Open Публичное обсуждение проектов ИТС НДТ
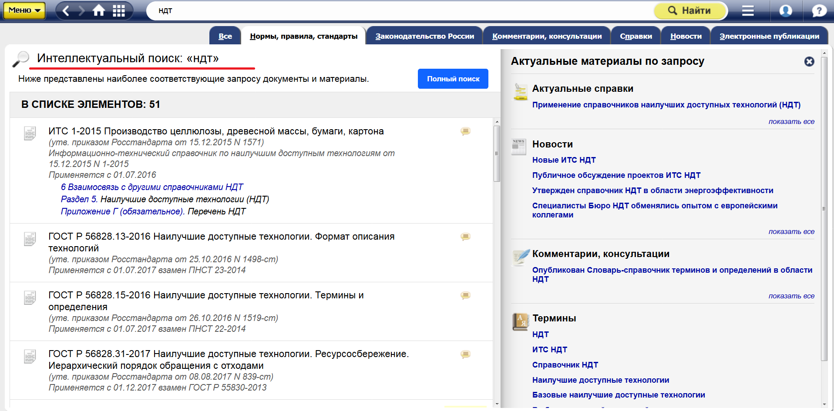 616,175
